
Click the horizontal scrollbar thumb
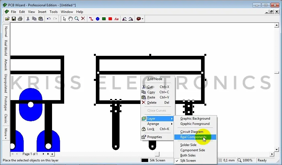157,154
